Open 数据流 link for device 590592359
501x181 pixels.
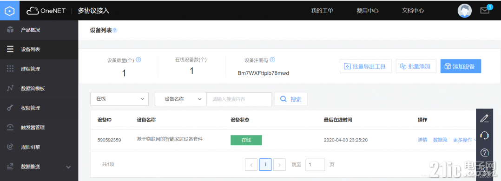(x=440, y=140)
